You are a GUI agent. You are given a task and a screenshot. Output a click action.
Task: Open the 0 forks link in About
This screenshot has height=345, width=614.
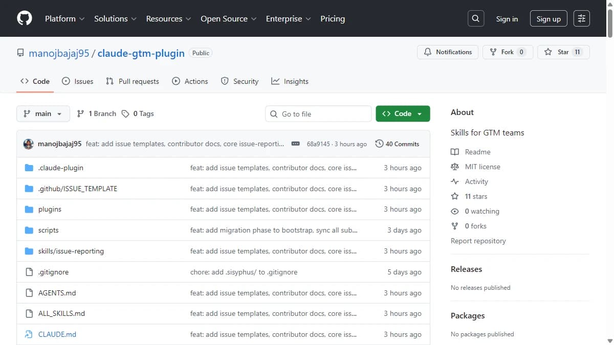tap(476, 226)
